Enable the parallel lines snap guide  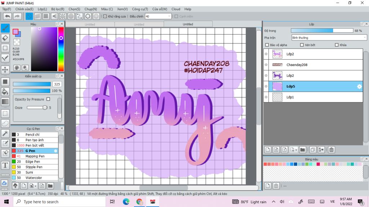37,16
